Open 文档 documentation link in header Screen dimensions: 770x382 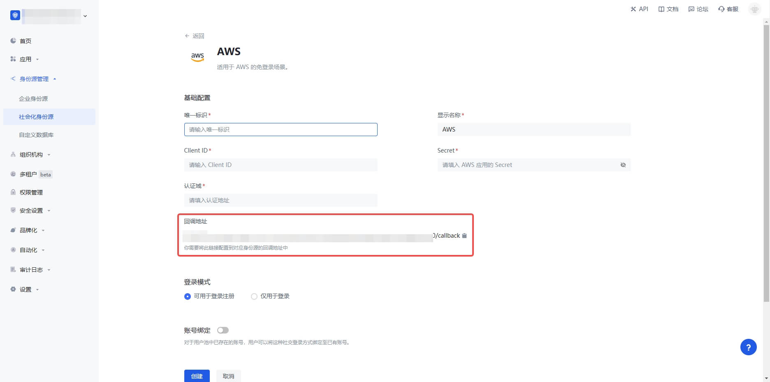click(x=668, y=9)
